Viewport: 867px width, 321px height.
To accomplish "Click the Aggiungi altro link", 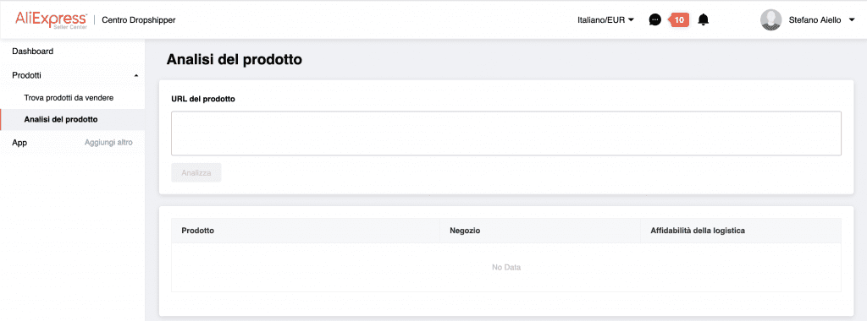I will point(108,142).
